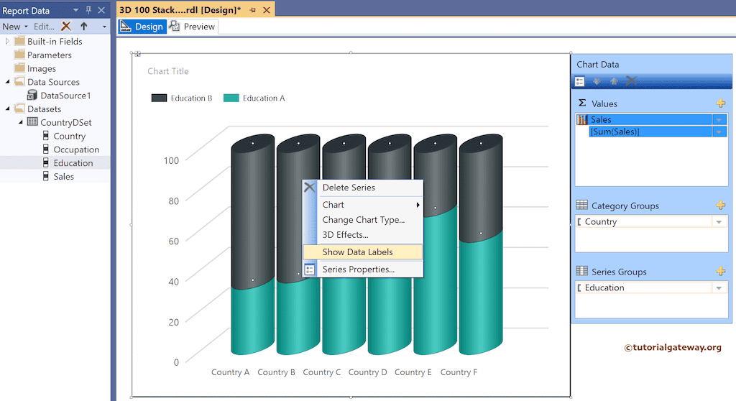736x401 pixels.
Task: Collapse the CountryDSet dataset
Action: click(x=21, y=122)
